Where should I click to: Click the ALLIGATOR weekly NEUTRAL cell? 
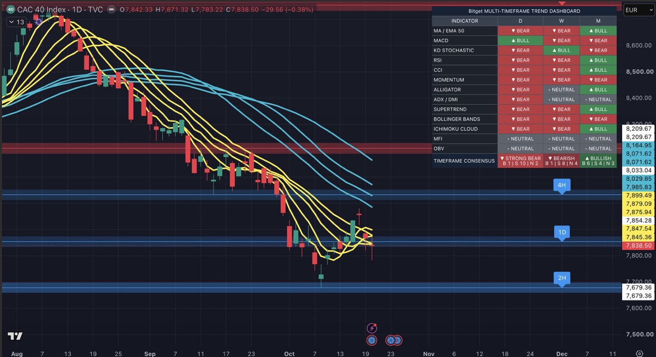pos(561,89)
